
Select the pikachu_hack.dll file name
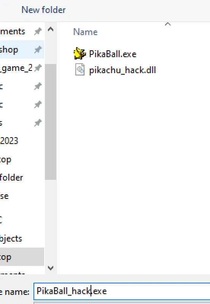pyautogui.click(x=123, y=70)
